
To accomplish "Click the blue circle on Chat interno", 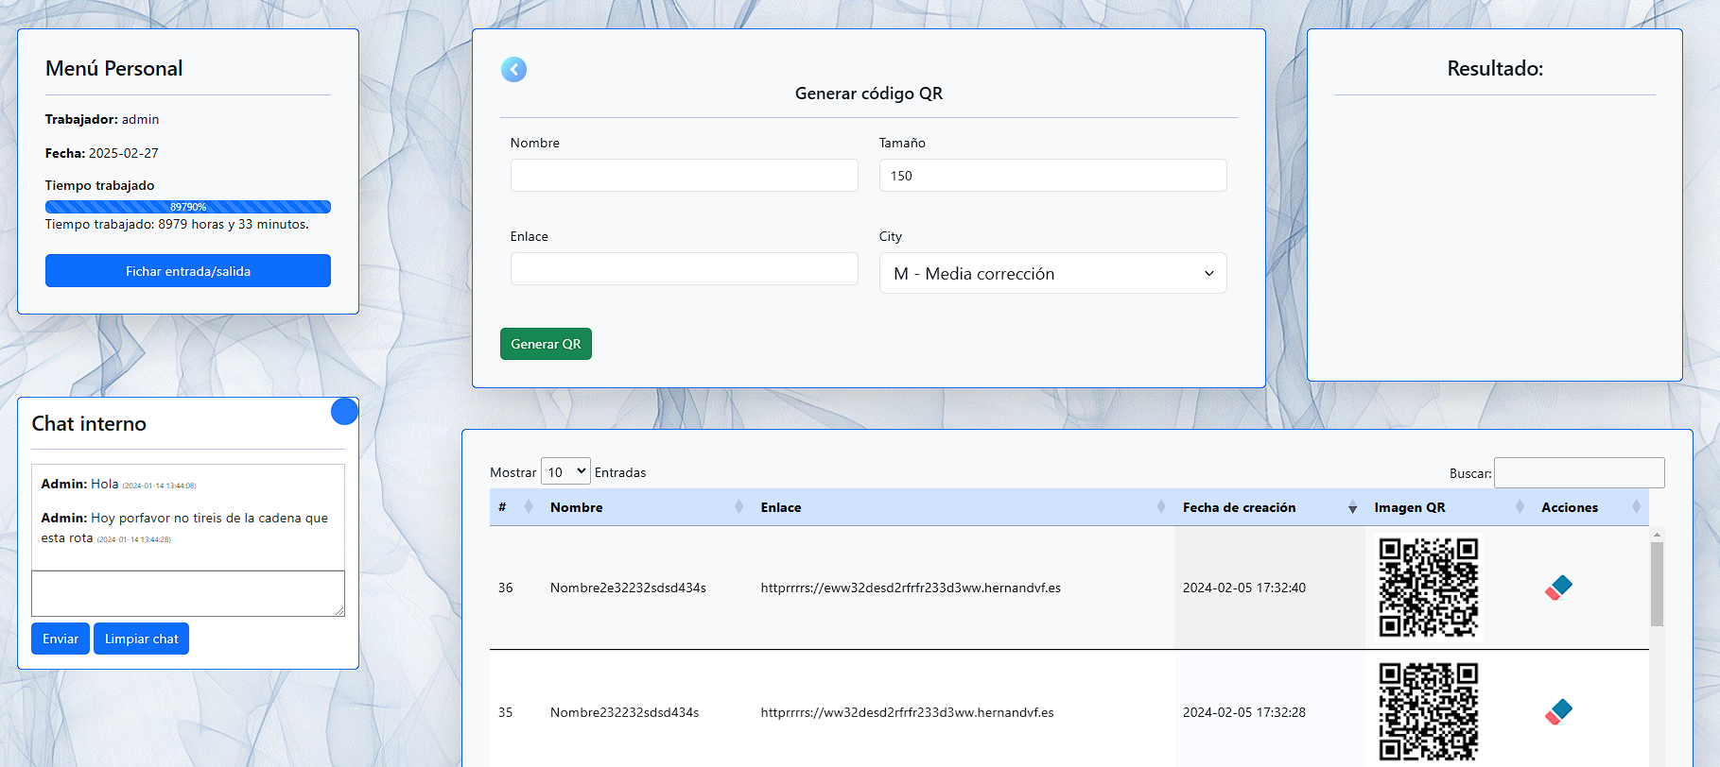I will point(344,411).
